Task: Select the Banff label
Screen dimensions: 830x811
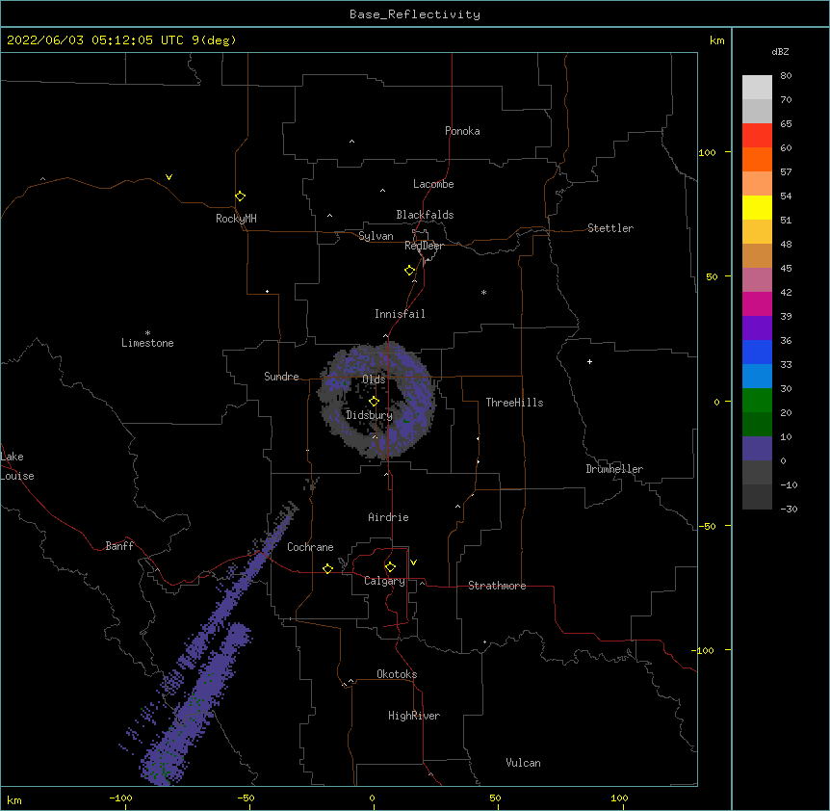Action: 119,546
